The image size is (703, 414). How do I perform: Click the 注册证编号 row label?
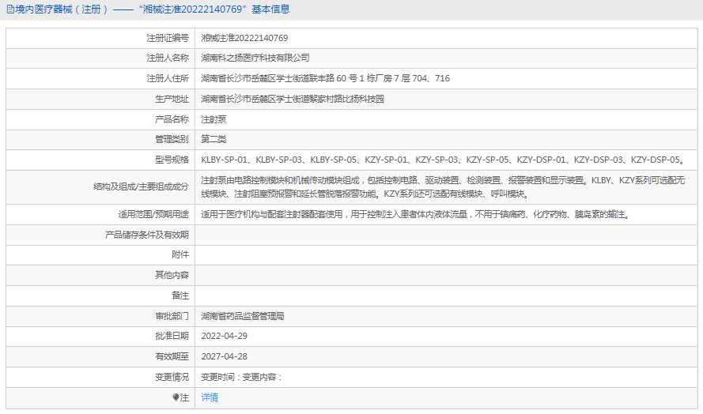point(168,38)
